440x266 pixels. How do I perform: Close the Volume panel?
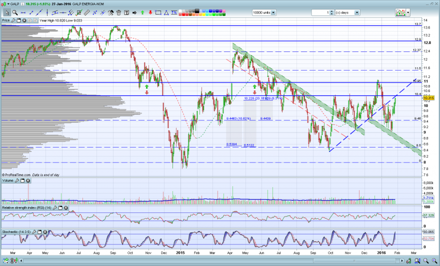28,180
